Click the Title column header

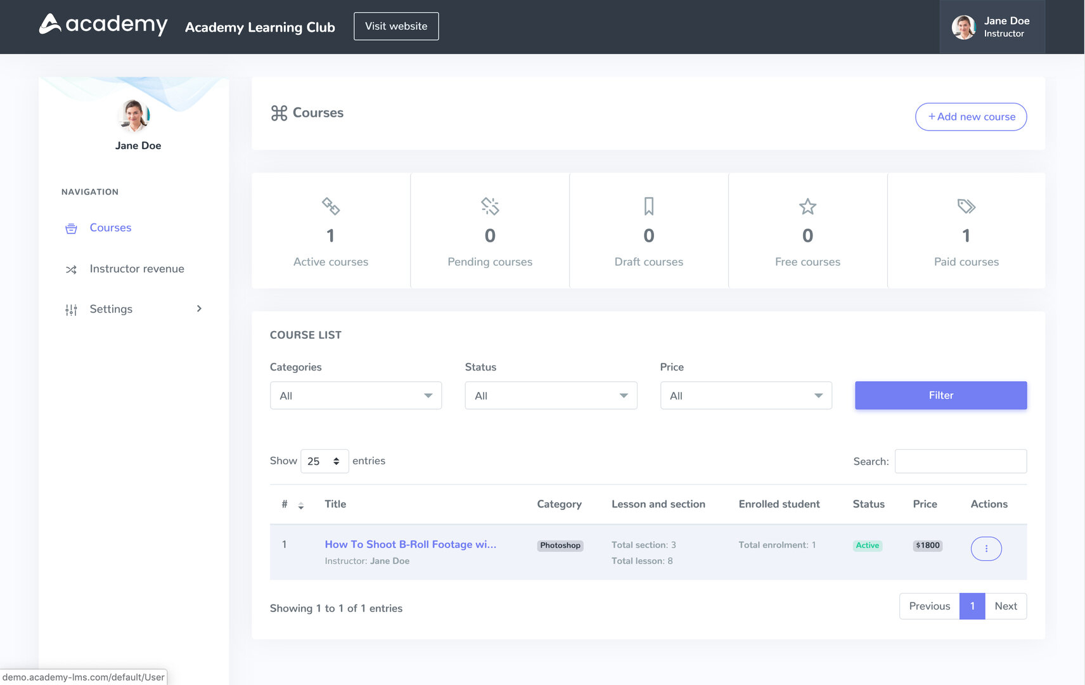coord(335,504)
